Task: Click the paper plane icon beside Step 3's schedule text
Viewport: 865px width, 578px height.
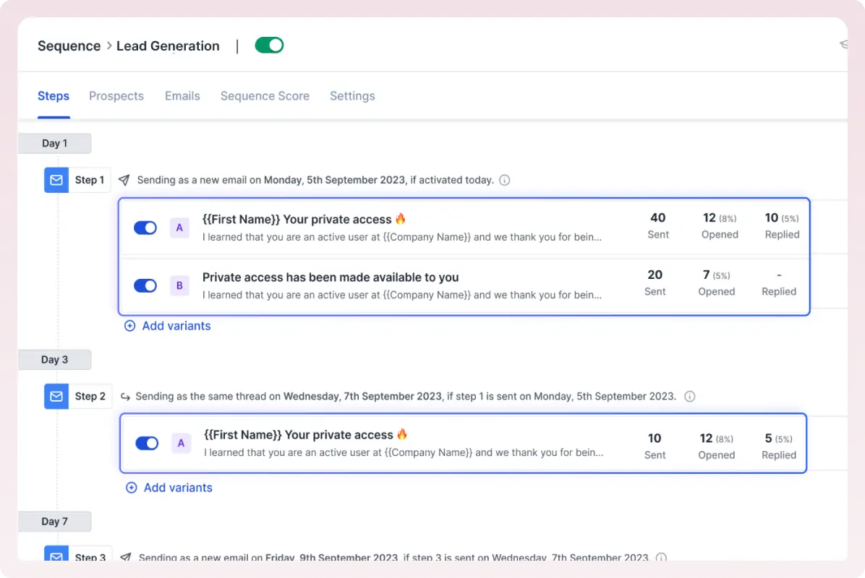Action: coord(126,557)
